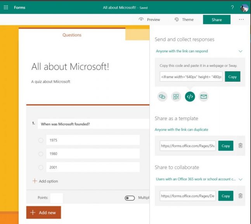
Task: Copy the iframe embed code
Action: [x=232, y=77]
